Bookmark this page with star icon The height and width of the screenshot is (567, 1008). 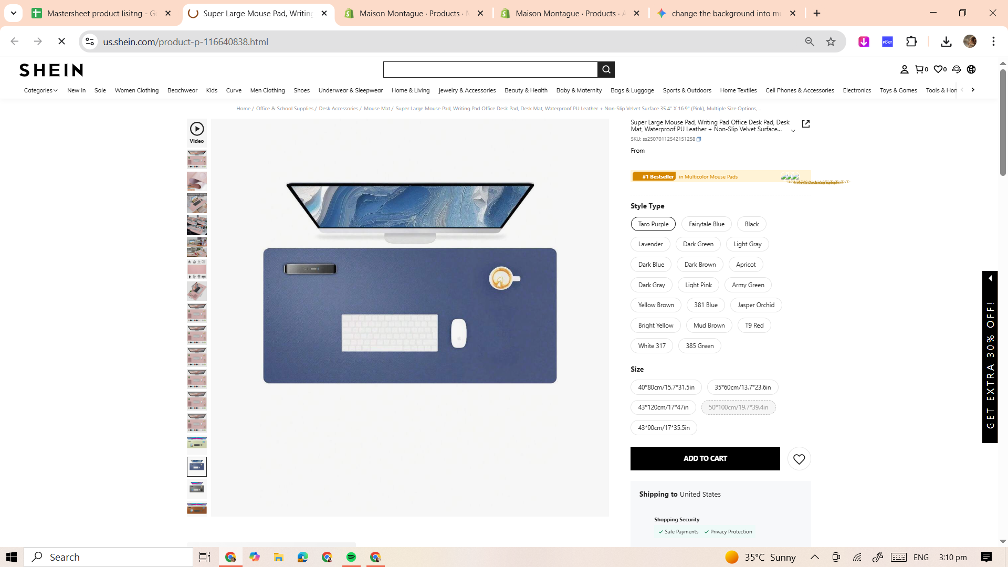point(831,41)
